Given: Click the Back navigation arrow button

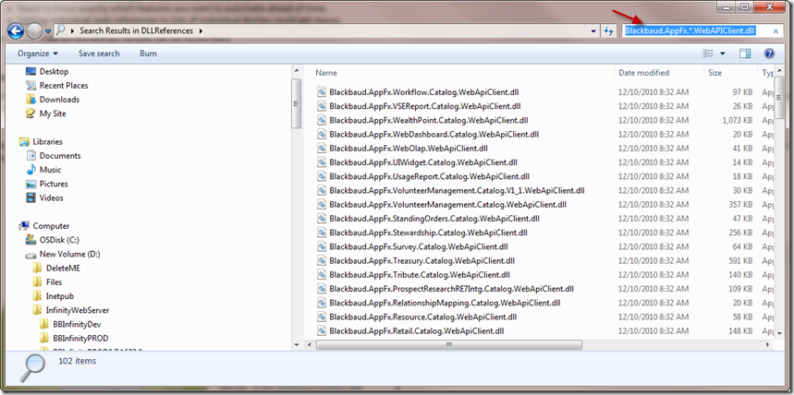Looking at the screenshot, I should pyautogui.click(x=16, y=30).
